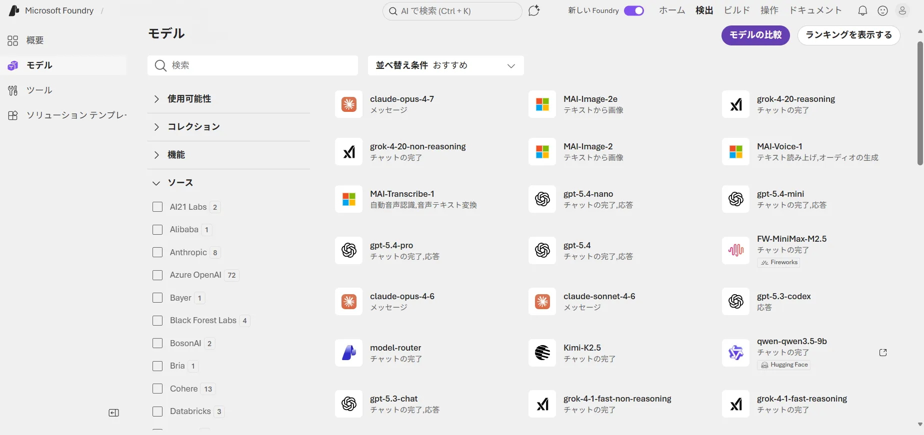Click the vertical scrollbar thumb
This screenshot has height=435, width=924.
[x=920, y=103]
